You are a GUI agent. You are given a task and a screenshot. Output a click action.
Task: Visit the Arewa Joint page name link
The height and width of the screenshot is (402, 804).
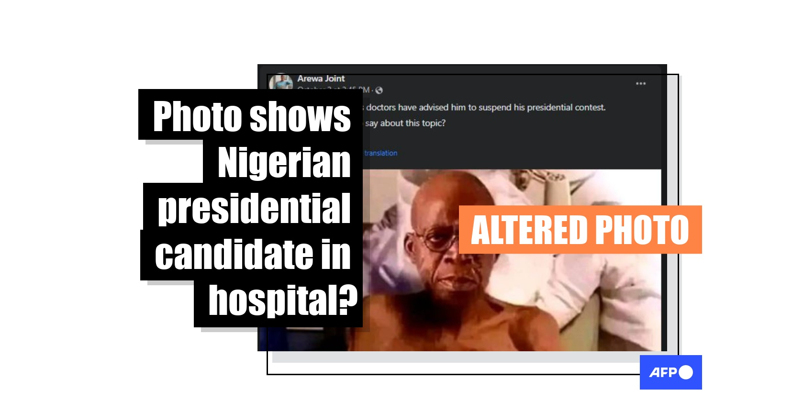(x=321, y=78)
